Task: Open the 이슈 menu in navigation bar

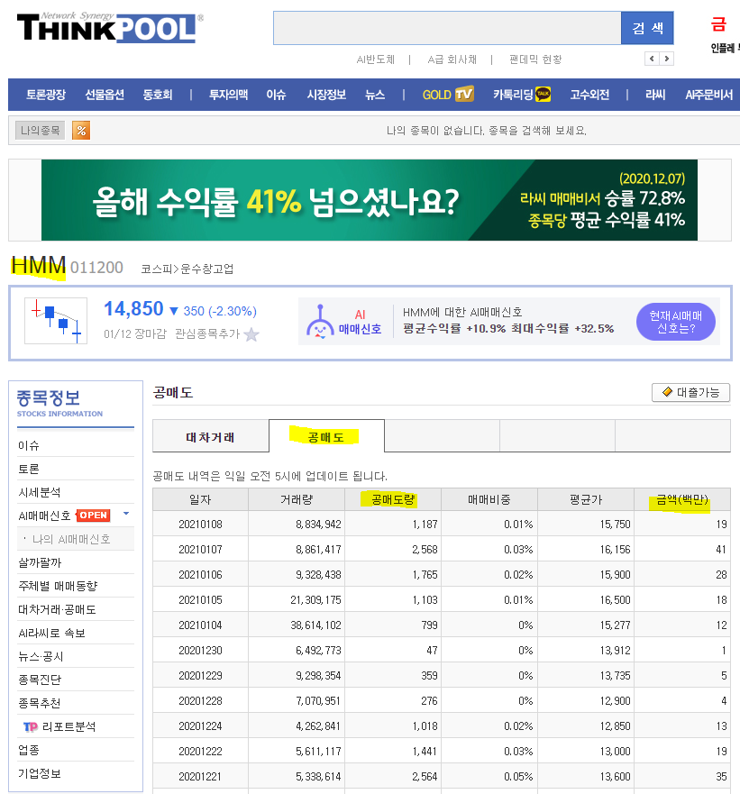Action: point(276,95)
